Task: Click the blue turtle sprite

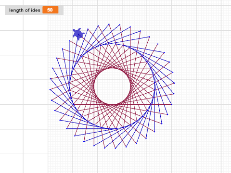Action: point(78,34)
